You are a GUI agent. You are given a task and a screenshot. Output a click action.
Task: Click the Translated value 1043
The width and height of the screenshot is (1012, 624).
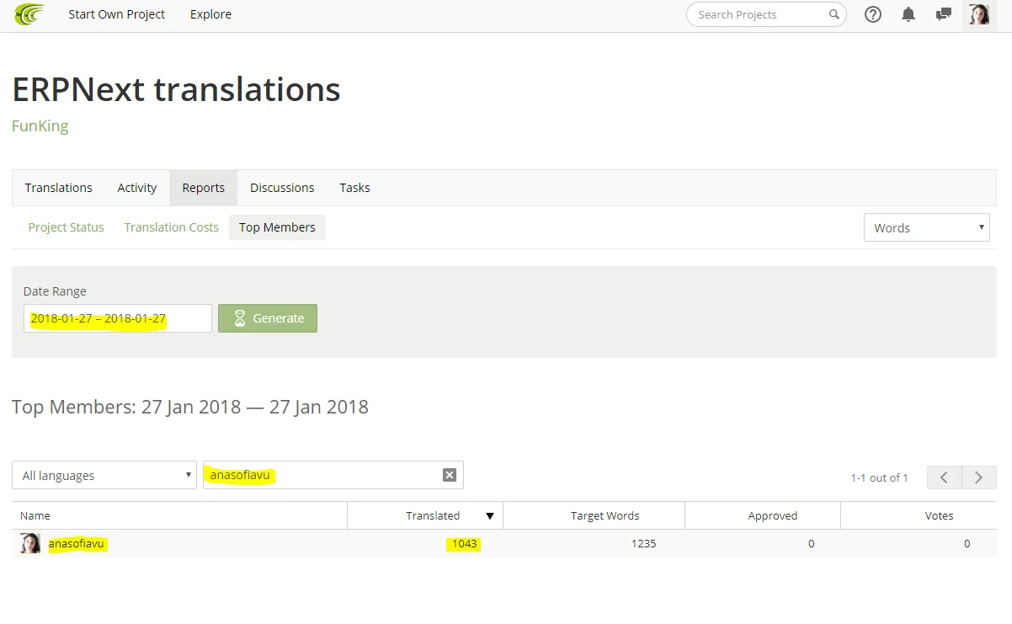point(465,544)
